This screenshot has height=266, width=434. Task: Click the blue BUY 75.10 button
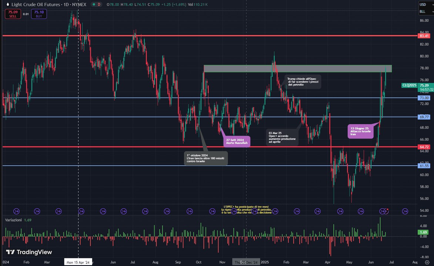[39, 14]
